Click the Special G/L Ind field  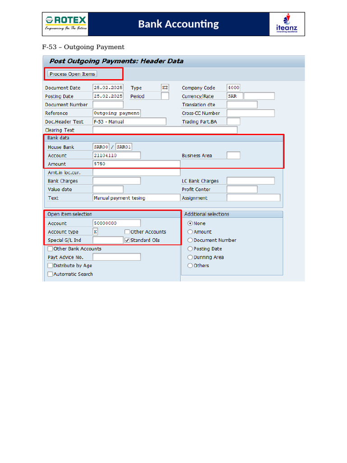coord(108,240)
